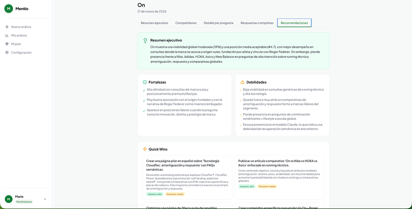The height and width of the screenshot is (209, 412).
Task: Click Mario's user avatar
Action: [9, 199]
